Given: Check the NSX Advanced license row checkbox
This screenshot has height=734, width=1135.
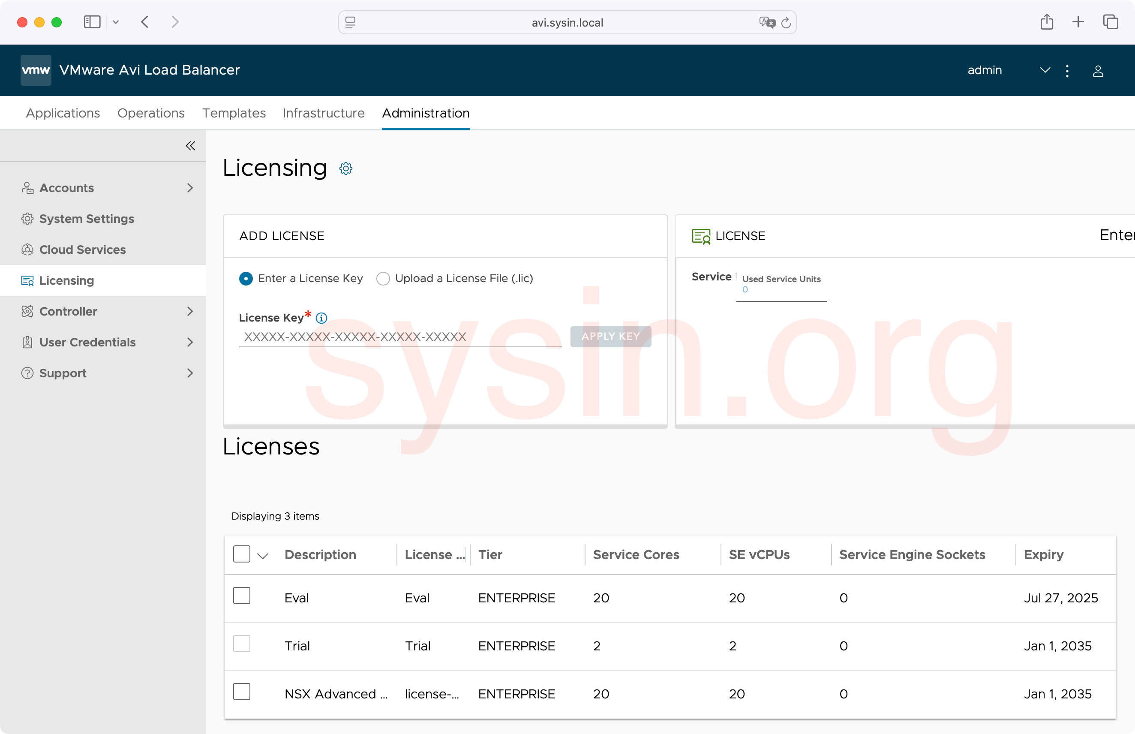Looking at the screenshot, I should point(242,692).
